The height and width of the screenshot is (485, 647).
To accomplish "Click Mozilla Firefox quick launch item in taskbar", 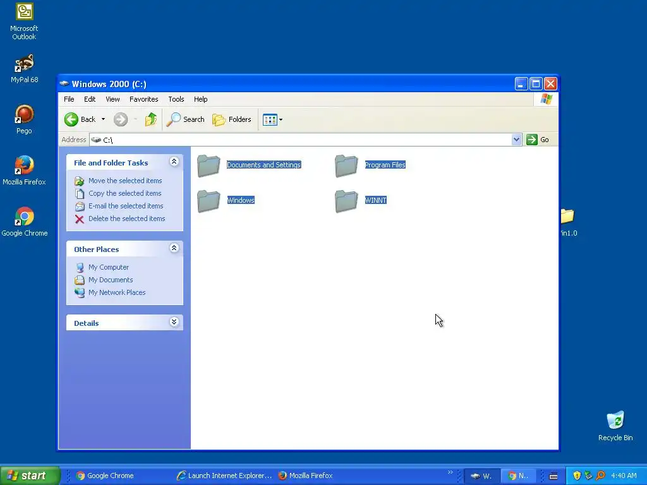I will click(x=305, y=476).
